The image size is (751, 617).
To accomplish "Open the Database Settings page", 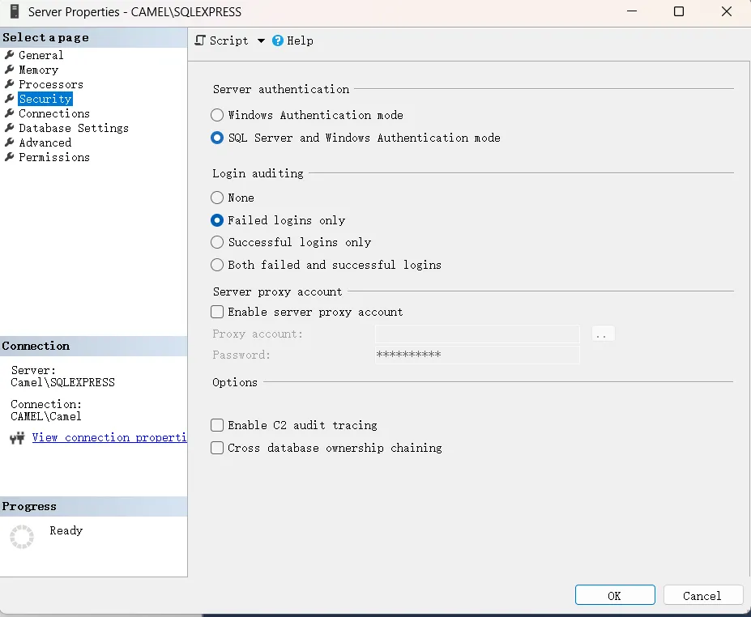I will (x=74, y=128).
